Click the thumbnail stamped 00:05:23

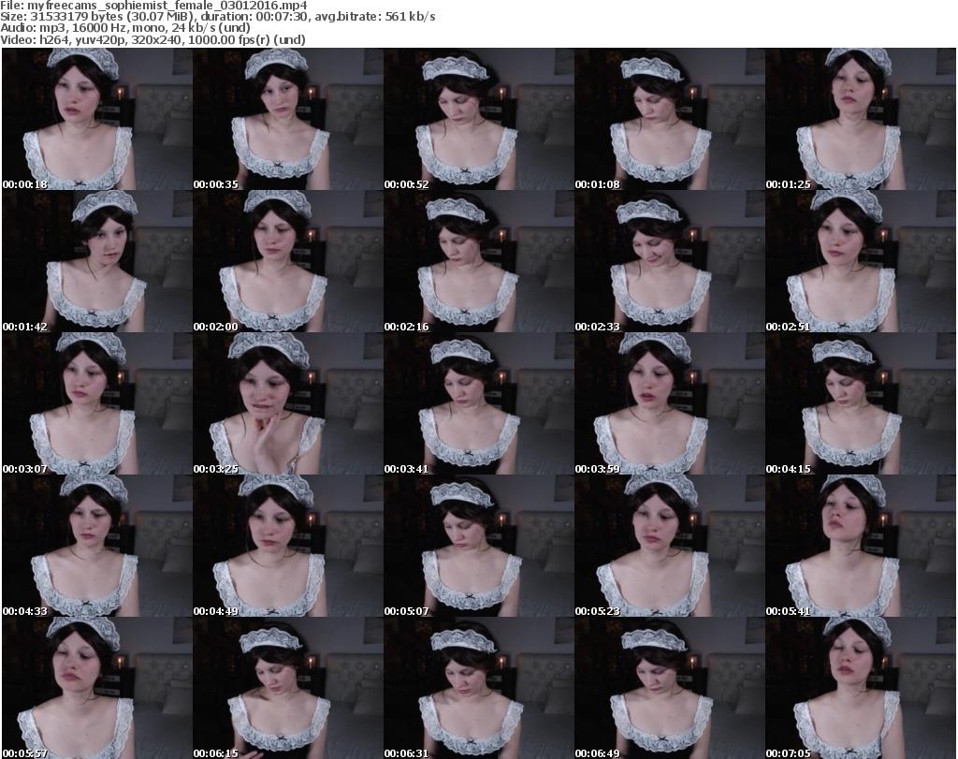(670, 547)
